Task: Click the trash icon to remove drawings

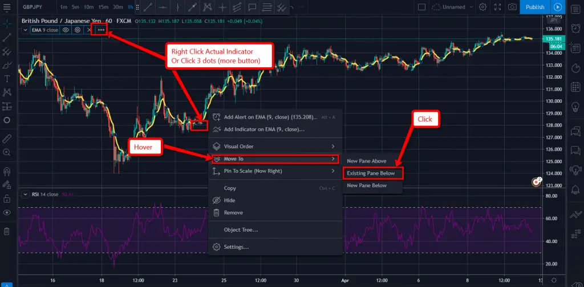Action: pyautogui.click(x=7, y=232)
